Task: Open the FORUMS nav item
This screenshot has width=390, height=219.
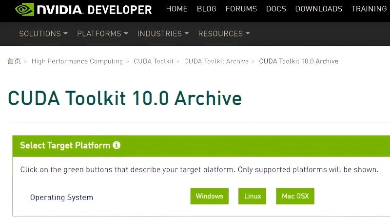Action: pyautogui.click(x=241, y=9)
